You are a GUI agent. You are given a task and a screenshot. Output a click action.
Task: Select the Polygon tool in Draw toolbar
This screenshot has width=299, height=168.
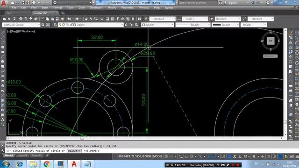click(3, 47)
